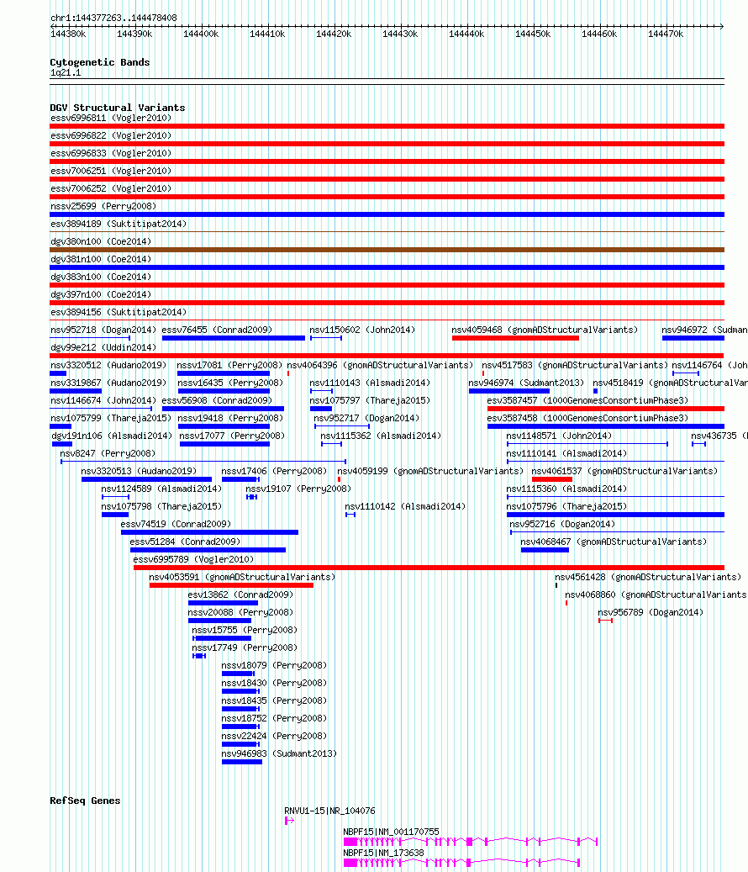Click nsv4059199 gnomAD variant label

430,472
